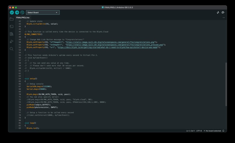
Task: Click the Serial.begin(9600) line
Action: coord(36,89)
